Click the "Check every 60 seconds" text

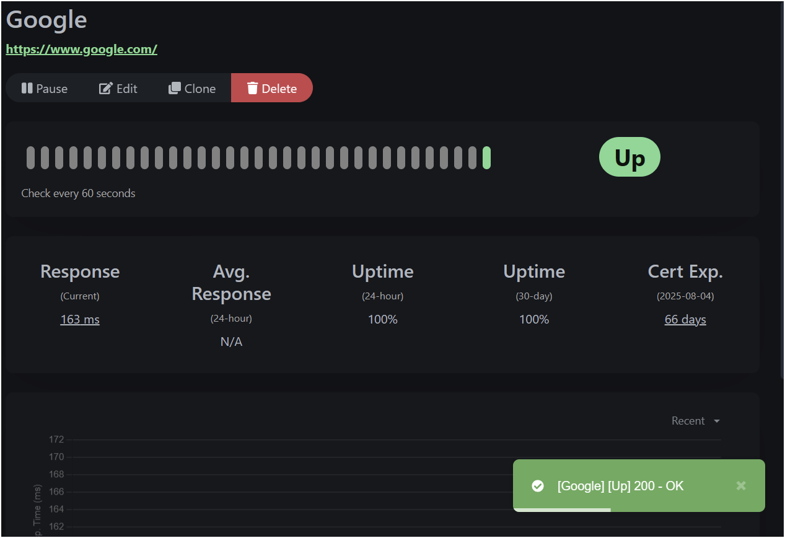(78, 193)
